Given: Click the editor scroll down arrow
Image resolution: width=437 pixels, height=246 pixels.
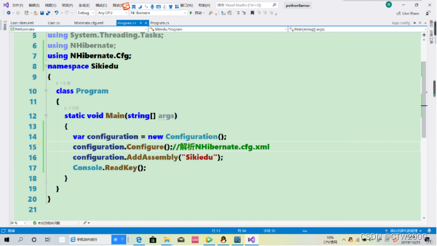Looking at the screenshot, I should coord(424,218).
